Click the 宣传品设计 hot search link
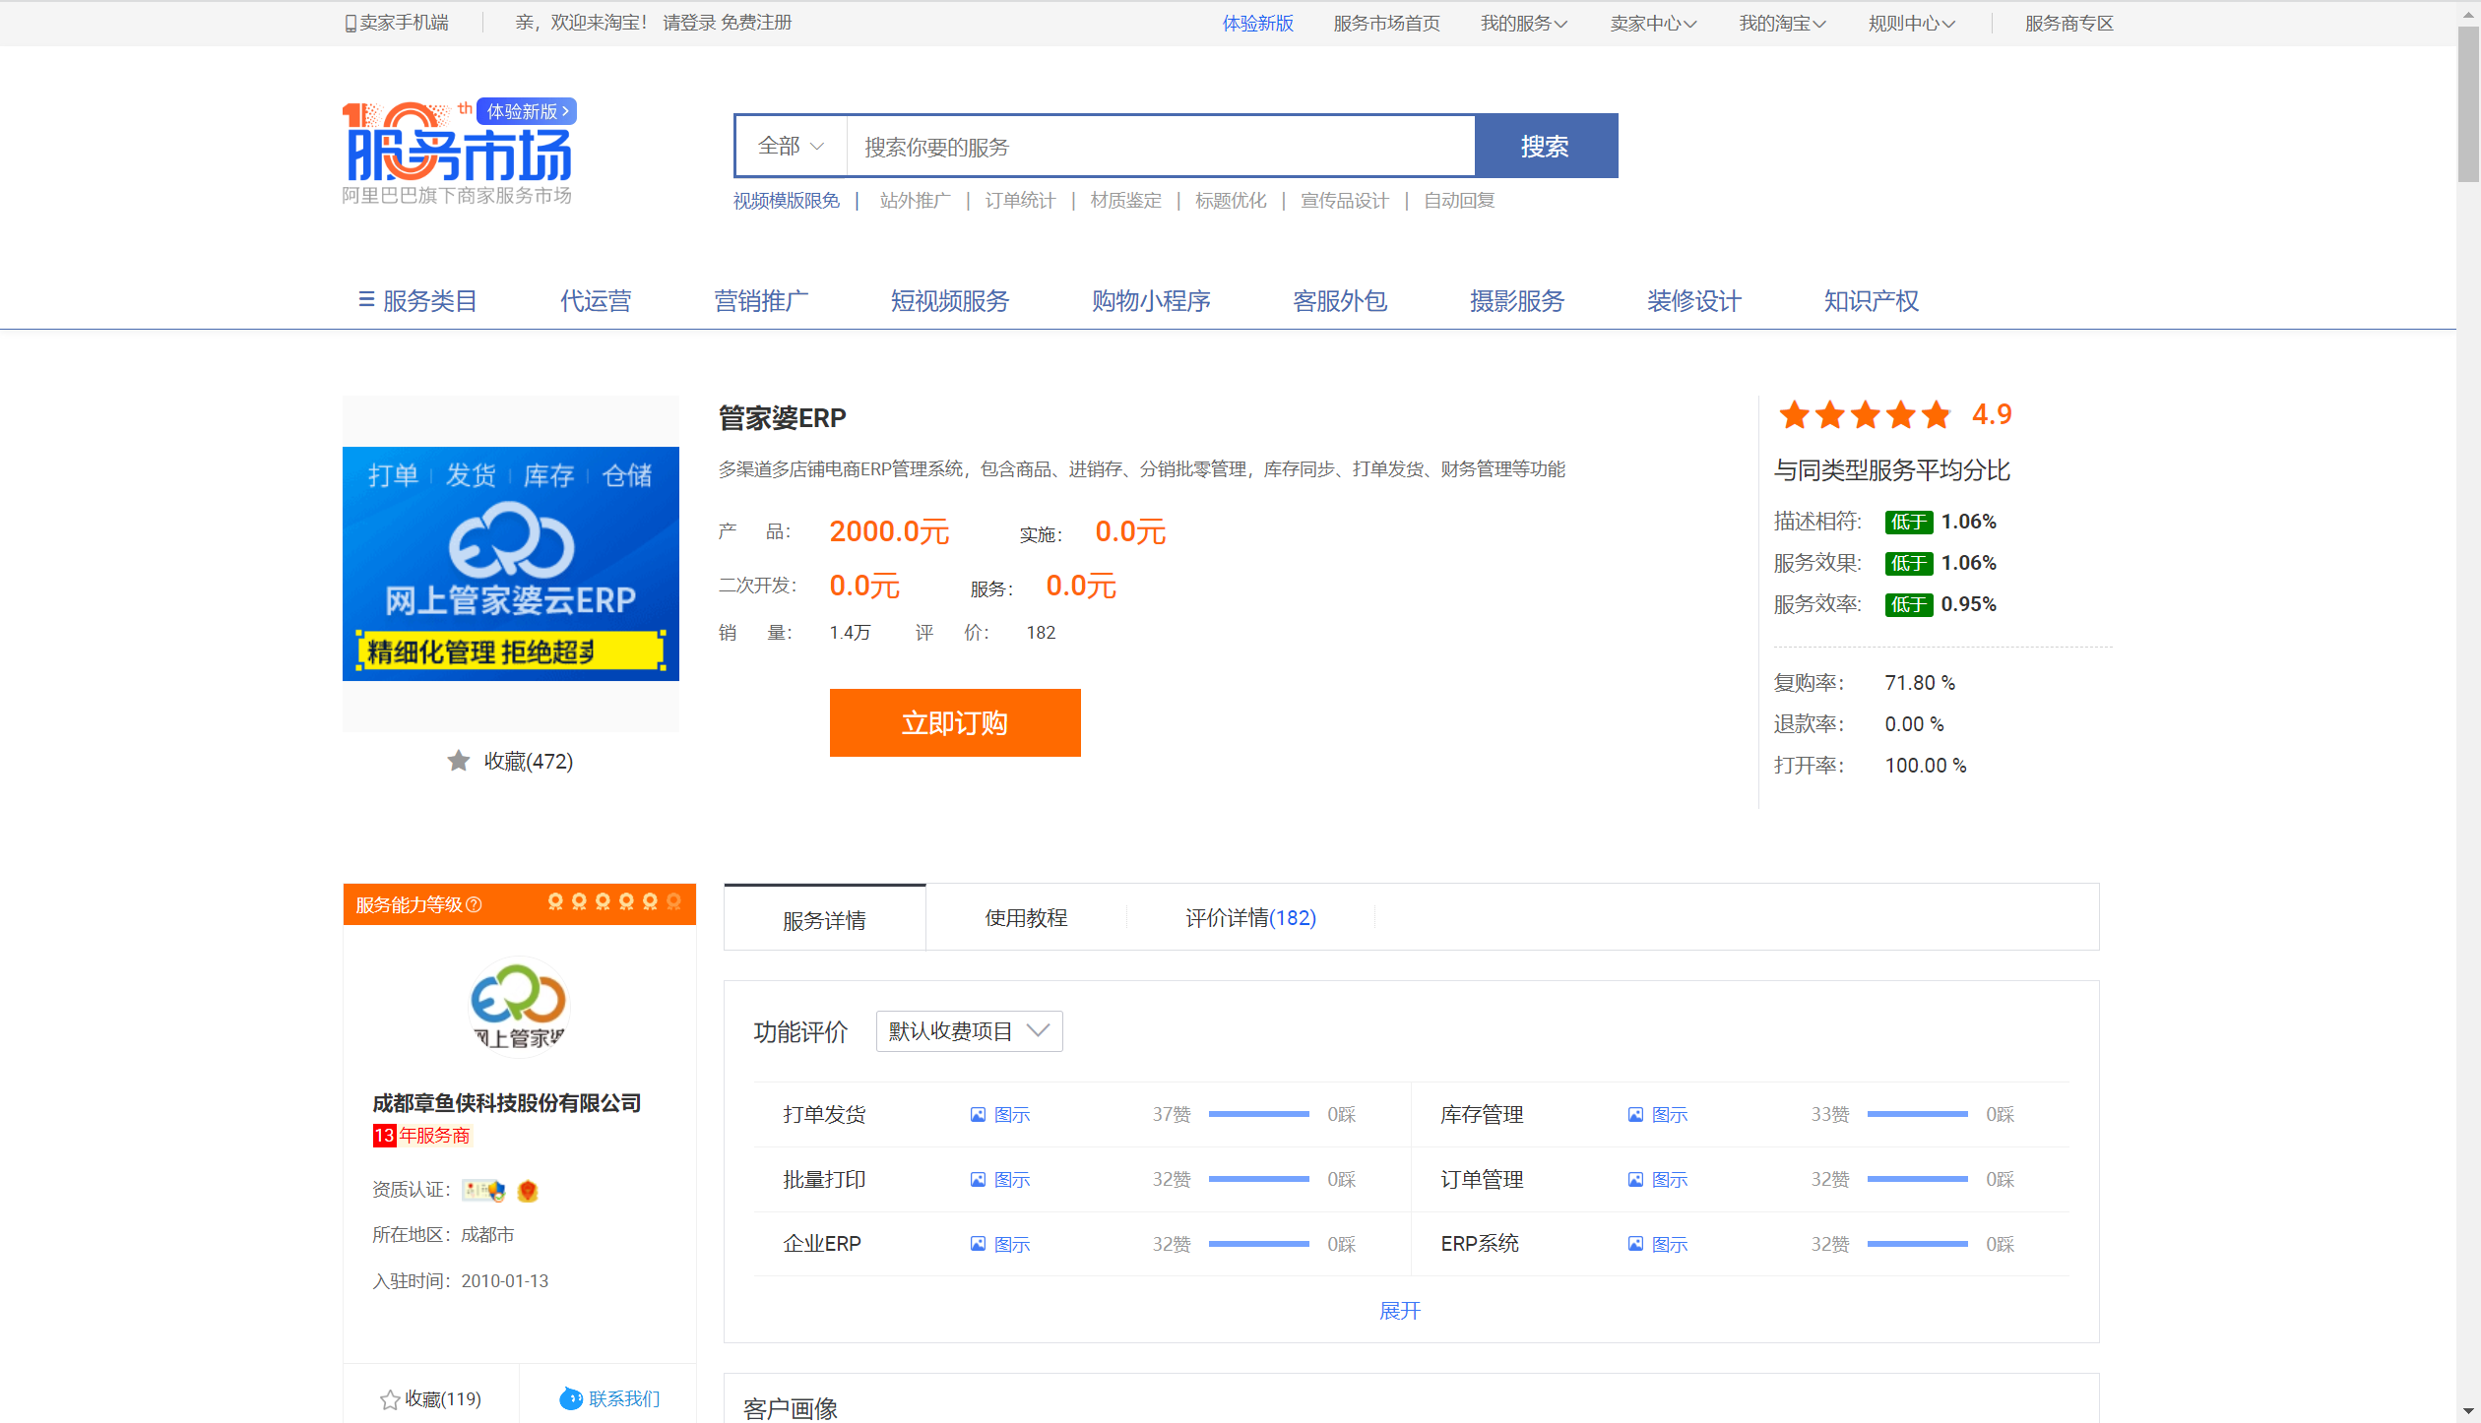 click(1345, 201)
